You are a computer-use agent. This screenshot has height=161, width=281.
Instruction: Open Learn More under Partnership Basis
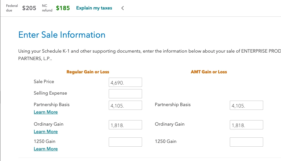[x=46, y=112]
